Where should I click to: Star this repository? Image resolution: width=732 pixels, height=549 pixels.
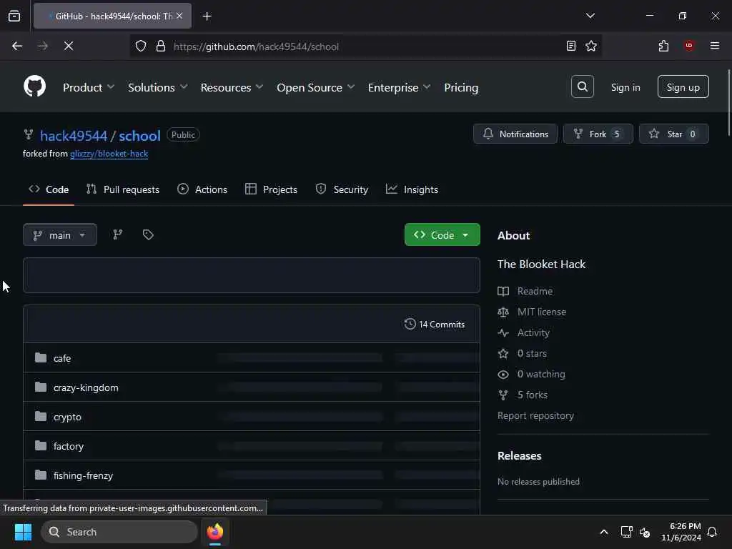point(673,134)
